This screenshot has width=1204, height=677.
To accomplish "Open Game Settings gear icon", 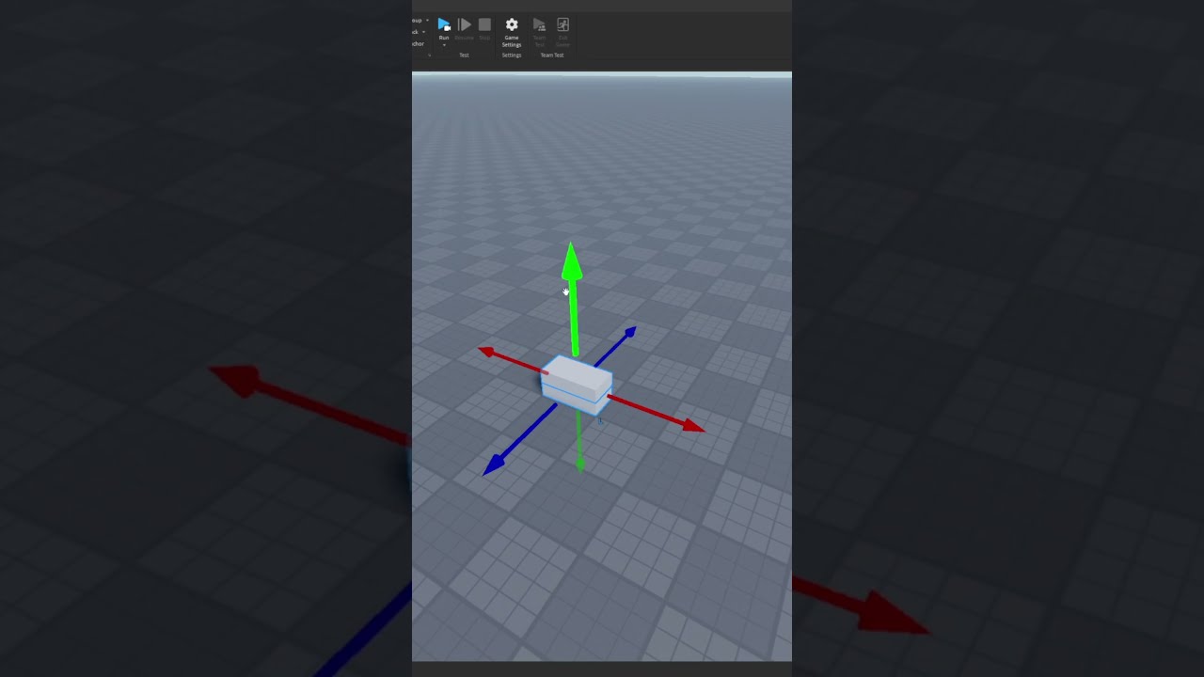I will 512,24.
